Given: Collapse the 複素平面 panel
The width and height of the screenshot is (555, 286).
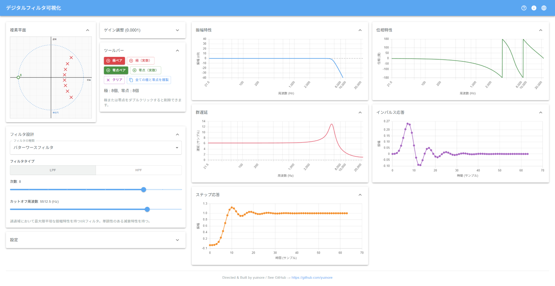Looking at the screenshot, I should [x=87, y=30].
